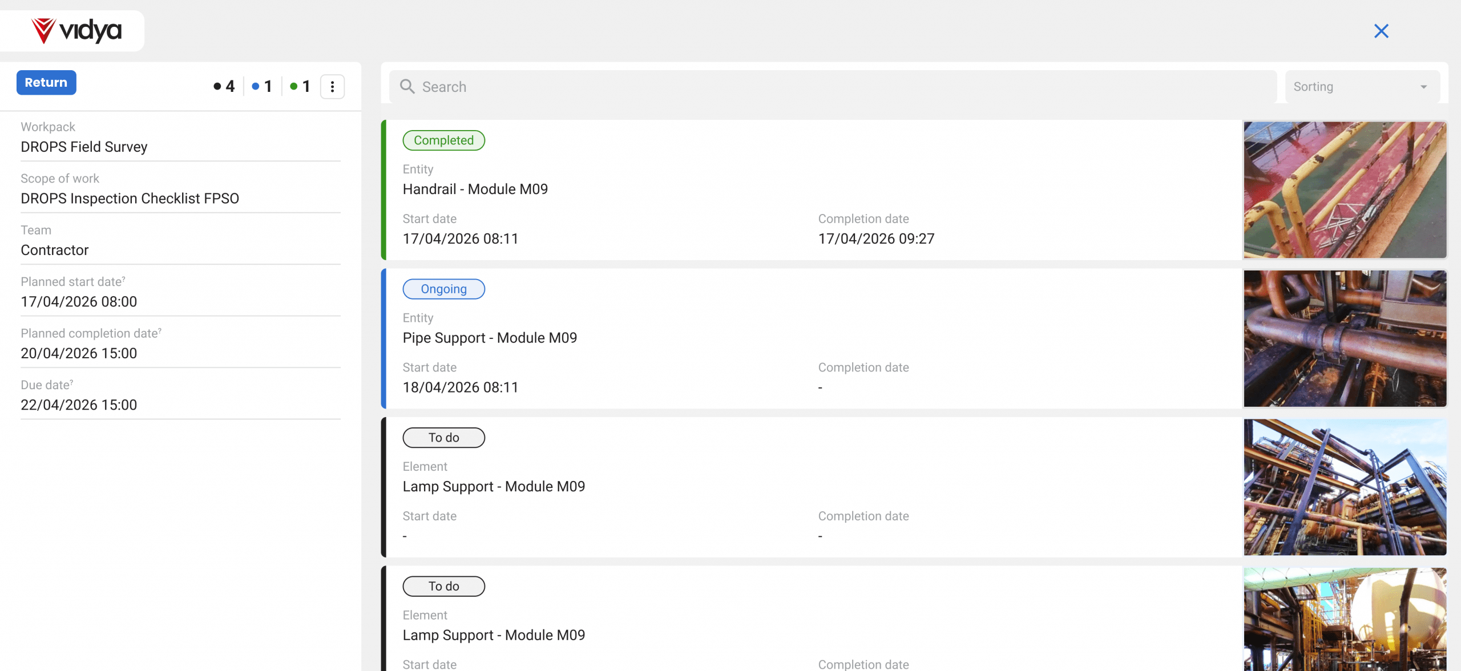Open the three-dot options menu

point(332,87)
